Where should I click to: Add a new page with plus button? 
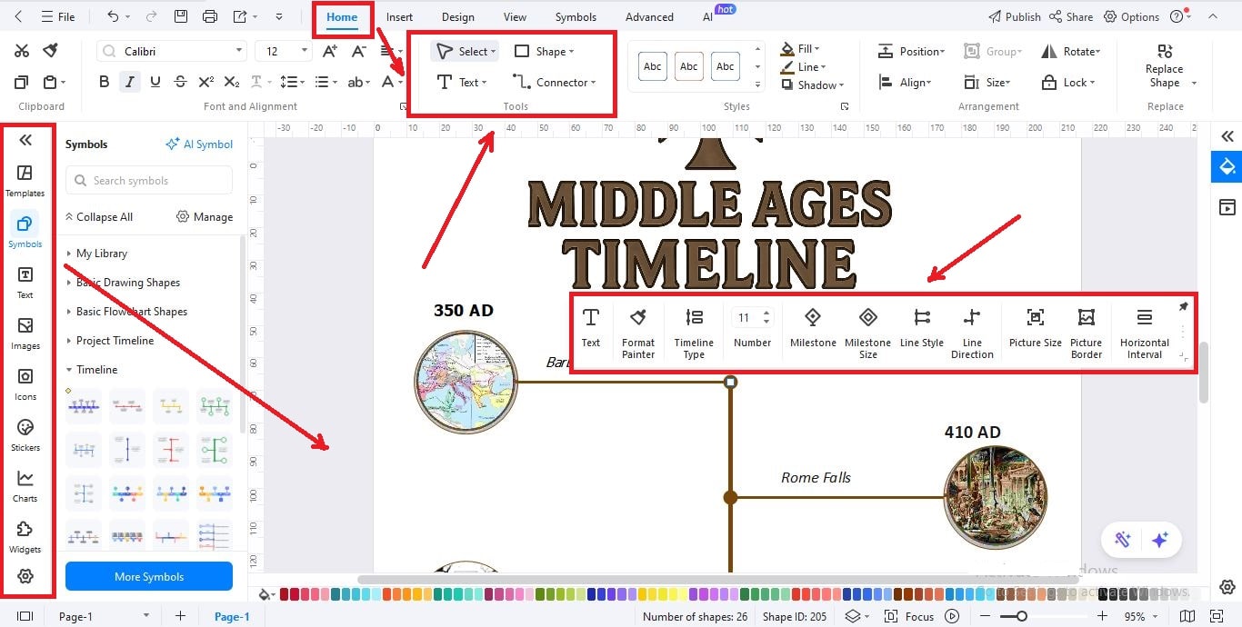click(x=180, y=616)
